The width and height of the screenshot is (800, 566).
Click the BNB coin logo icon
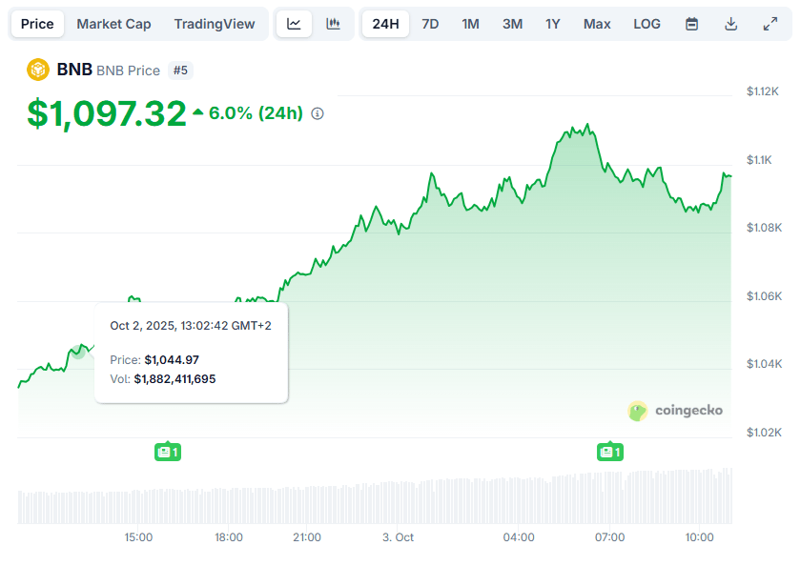coord(36,70)
